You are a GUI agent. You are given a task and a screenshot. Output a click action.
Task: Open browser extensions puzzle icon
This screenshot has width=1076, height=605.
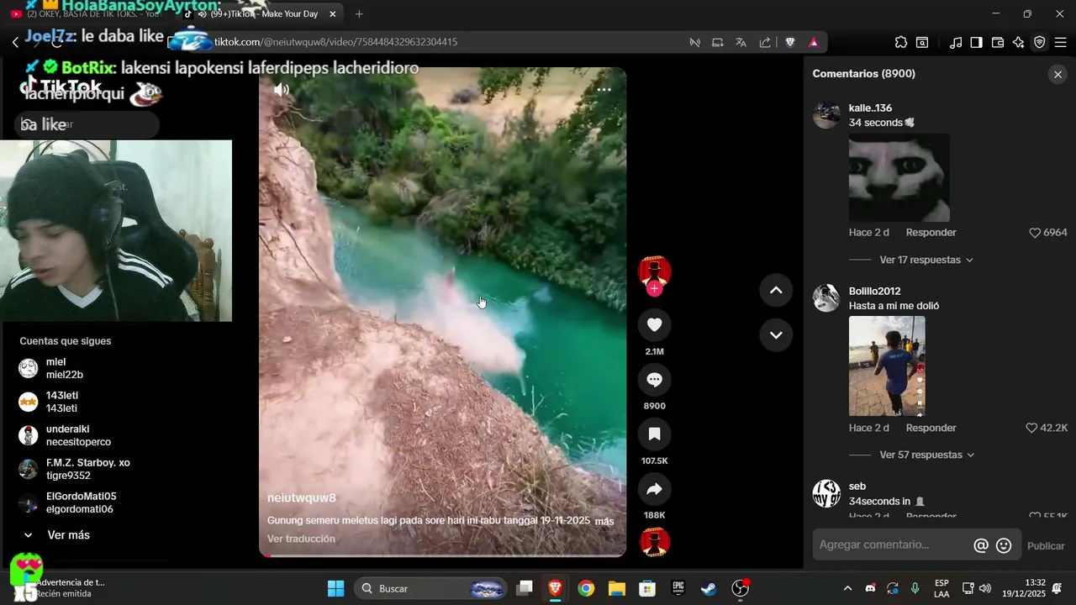tap(901, 42)
